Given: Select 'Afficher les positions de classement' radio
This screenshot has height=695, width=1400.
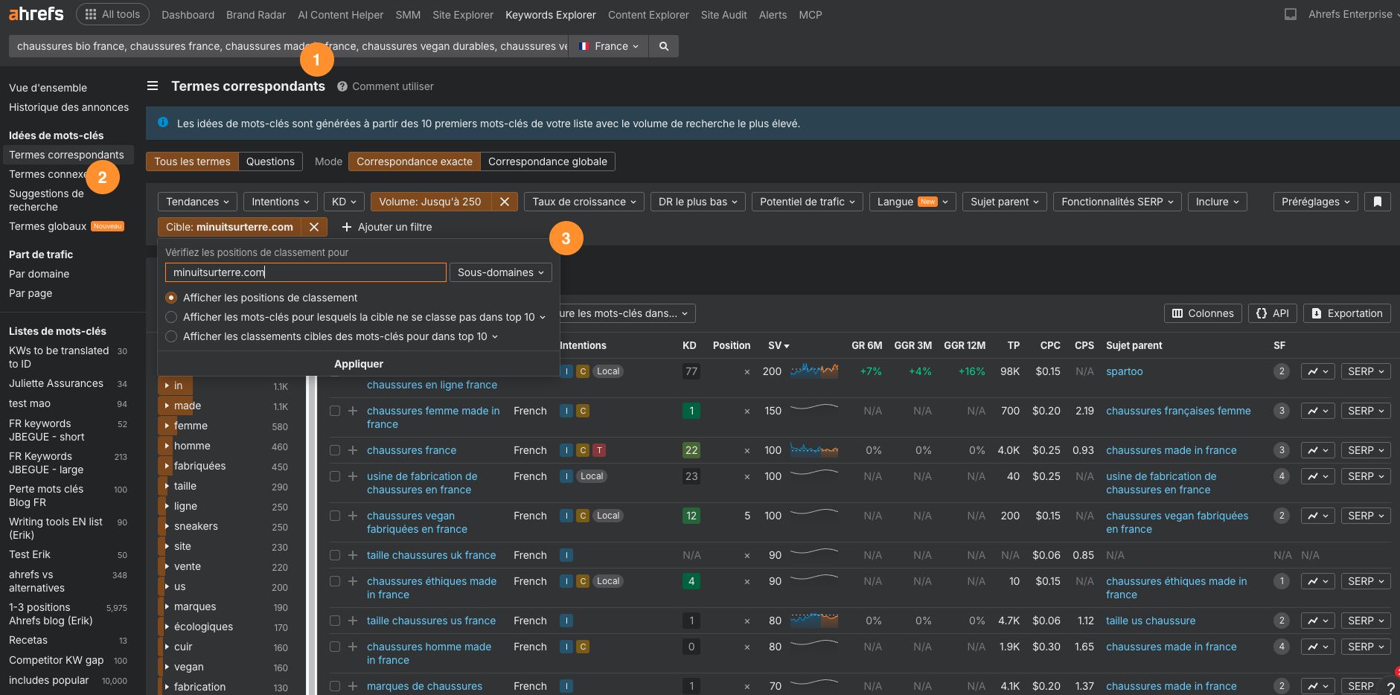Looking at the screenshot, I should point(171,298).
